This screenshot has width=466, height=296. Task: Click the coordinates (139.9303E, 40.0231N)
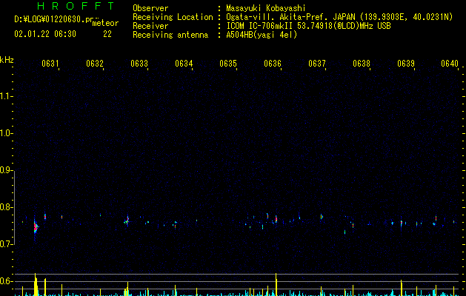coord(407,17)
